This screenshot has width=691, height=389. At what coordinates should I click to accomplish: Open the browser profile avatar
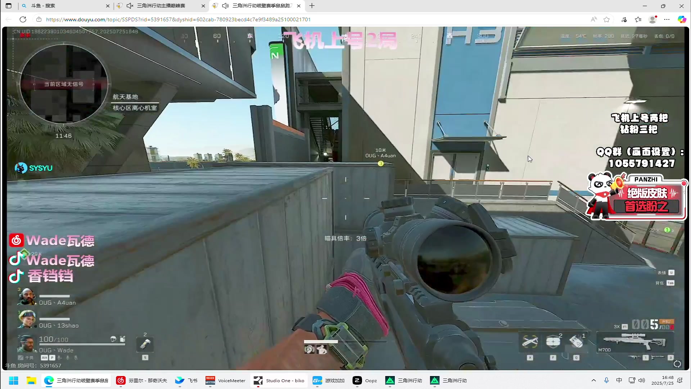(x=652, y=19)
